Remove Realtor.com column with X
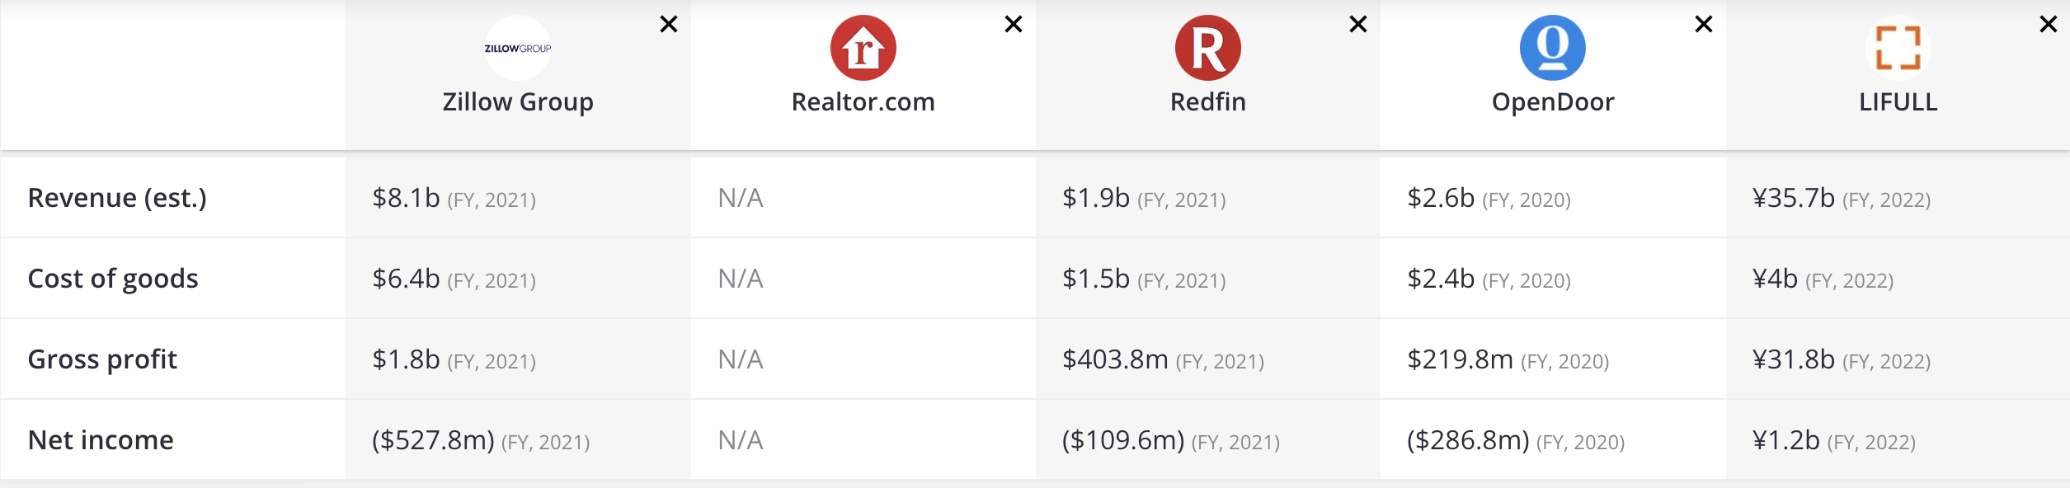2070x488 pixels. pos(1014,25)
